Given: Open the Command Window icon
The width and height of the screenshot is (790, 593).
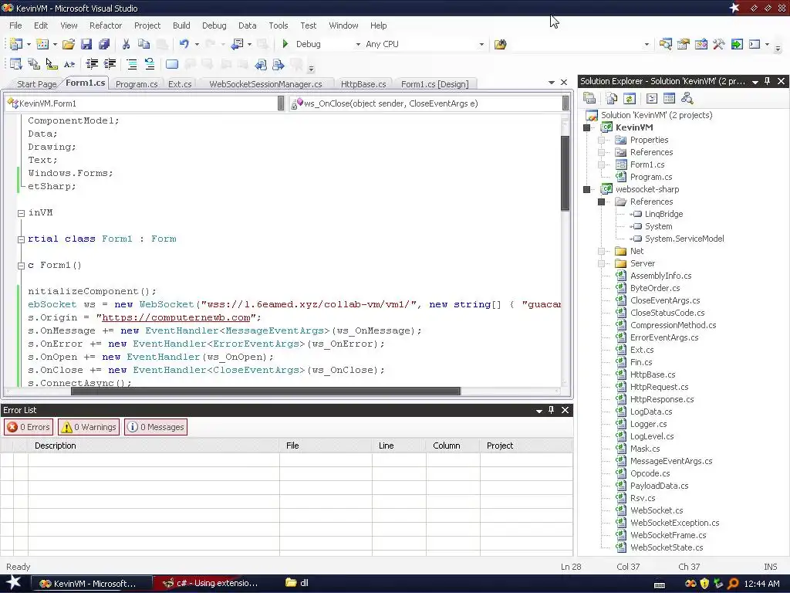Looking at the screenshot, I should pos(755,44).
